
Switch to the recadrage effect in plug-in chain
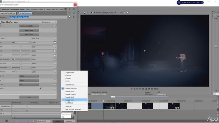coord(8,13)
